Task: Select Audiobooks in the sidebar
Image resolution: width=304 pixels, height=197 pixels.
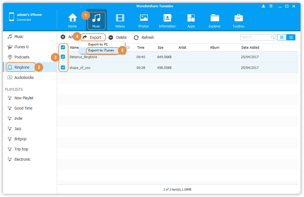Action: [24, 78]
